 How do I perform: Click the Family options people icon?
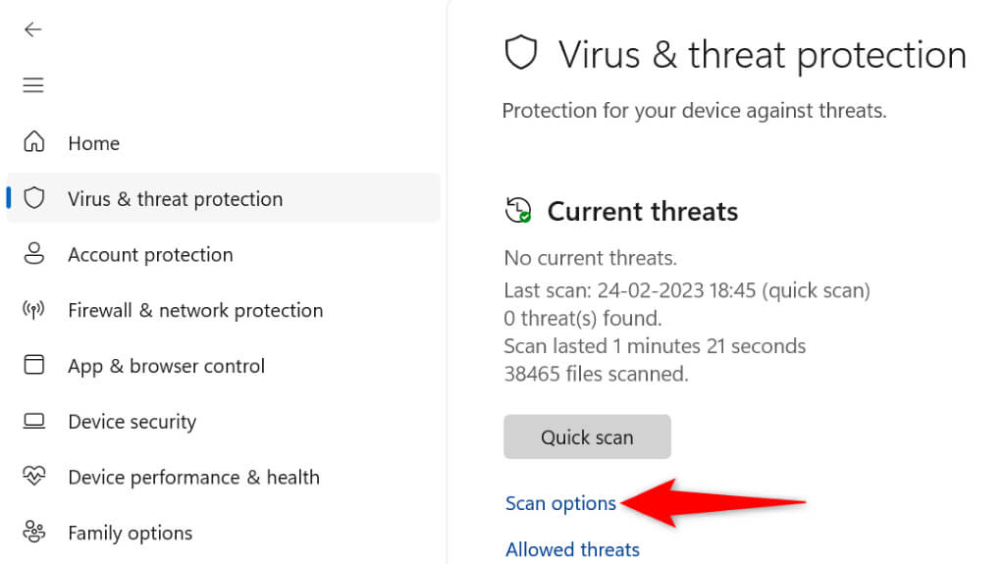point(34,533)
